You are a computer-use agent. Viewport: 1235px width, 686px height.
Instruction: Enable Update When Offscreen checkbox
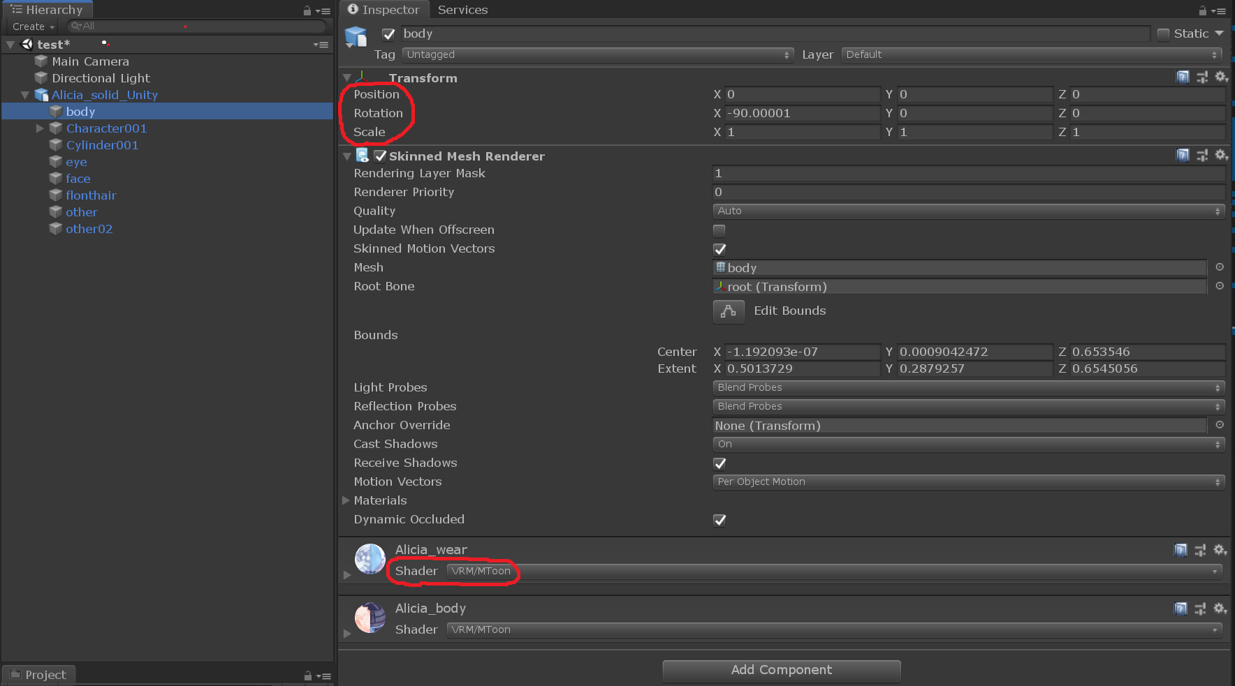(x=719, y=230)
